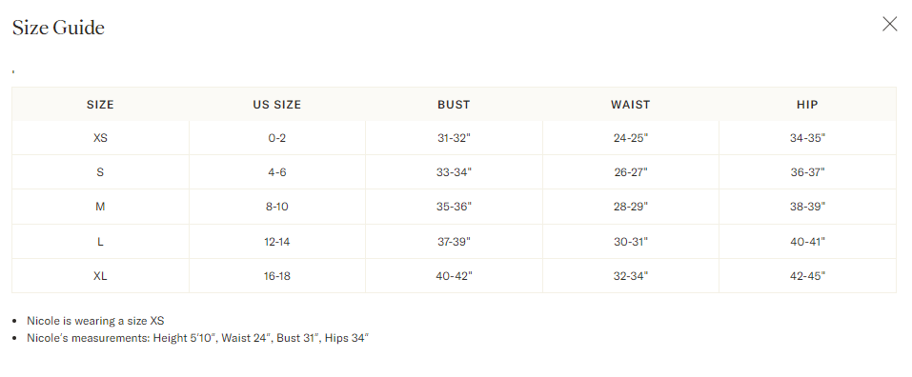The width and height of the screenshot is (912, 377).
Task: Click the Size Guide heading
Action: [58, 28]
